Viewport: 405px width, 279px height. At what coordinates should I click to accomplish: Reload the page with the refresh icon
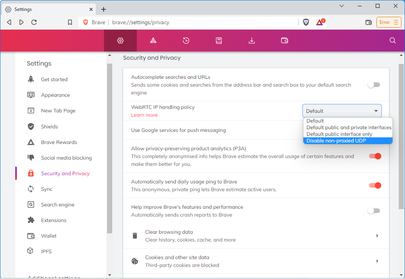tap(34, 22)
